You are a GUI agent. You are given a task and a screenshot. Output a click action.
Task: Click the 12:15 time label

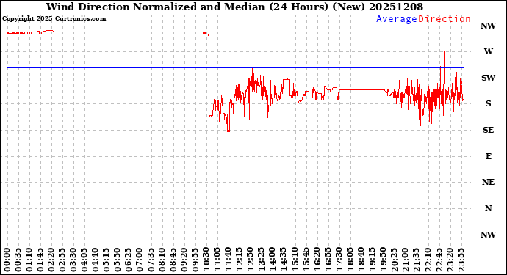[239, 260]
